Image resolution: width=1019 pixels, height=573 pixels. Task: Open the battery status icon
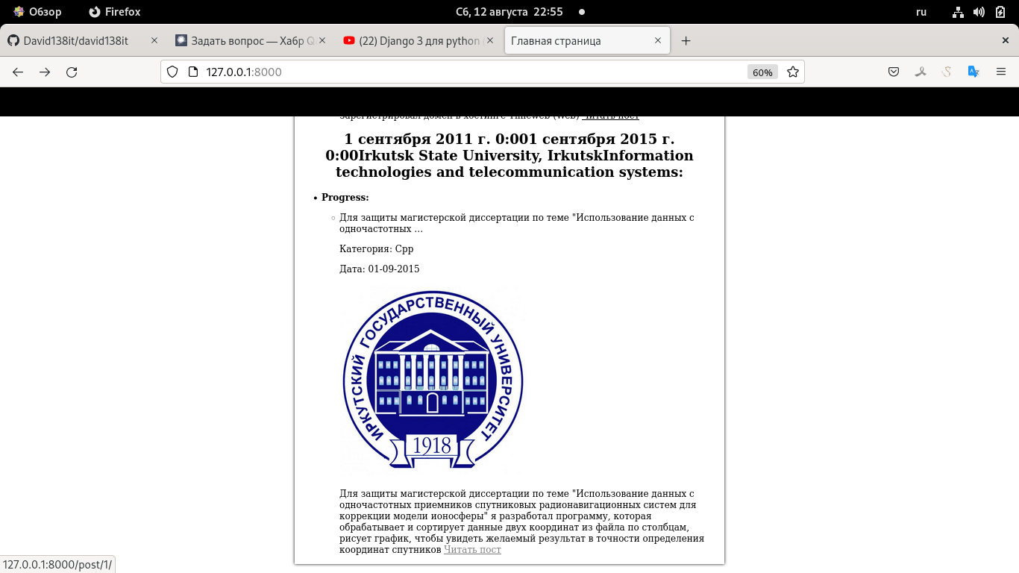tap(1000, 12)
